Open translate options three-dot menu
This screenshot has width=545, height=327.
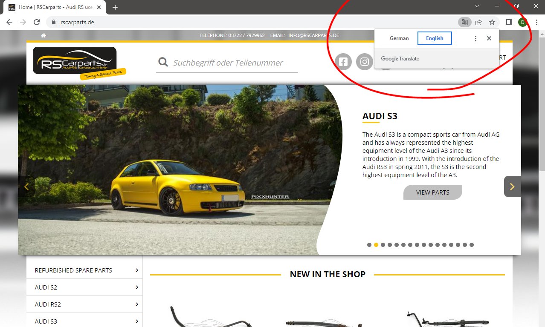coord(475,38)
